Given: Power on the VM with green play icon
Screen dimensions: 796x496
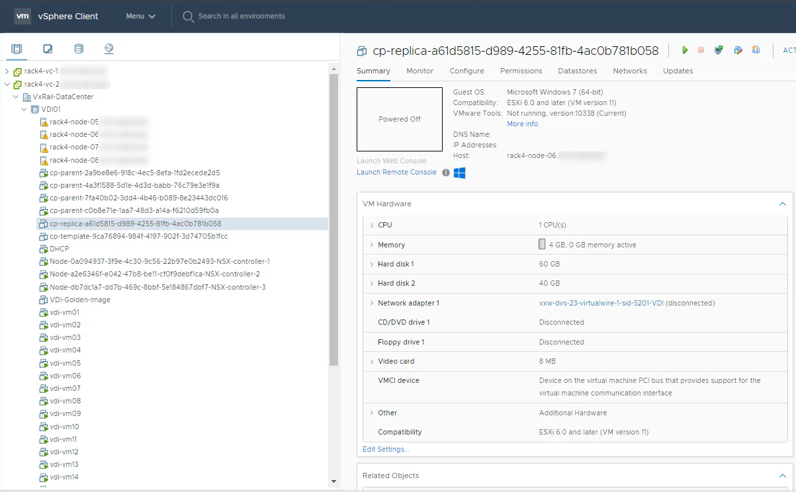Looking at the screenshot, I should [685, 50].
